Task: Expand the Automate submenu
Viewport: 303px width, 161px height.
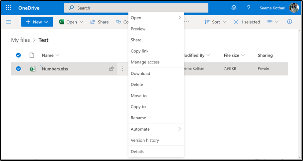Action: [156, 129]
